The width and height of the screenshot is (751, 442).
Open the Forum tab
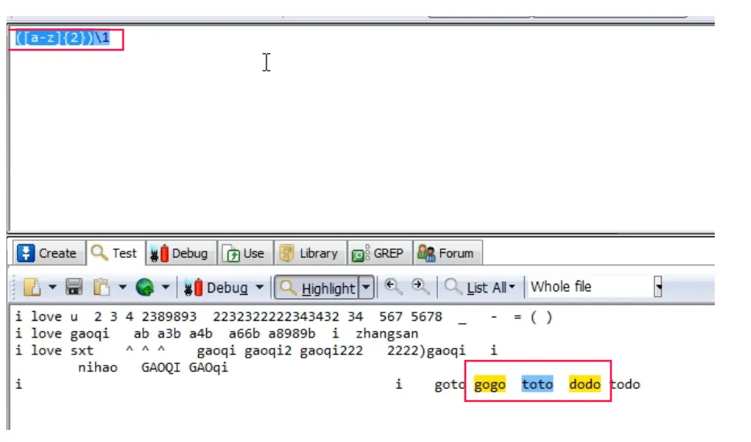[447, 253]
